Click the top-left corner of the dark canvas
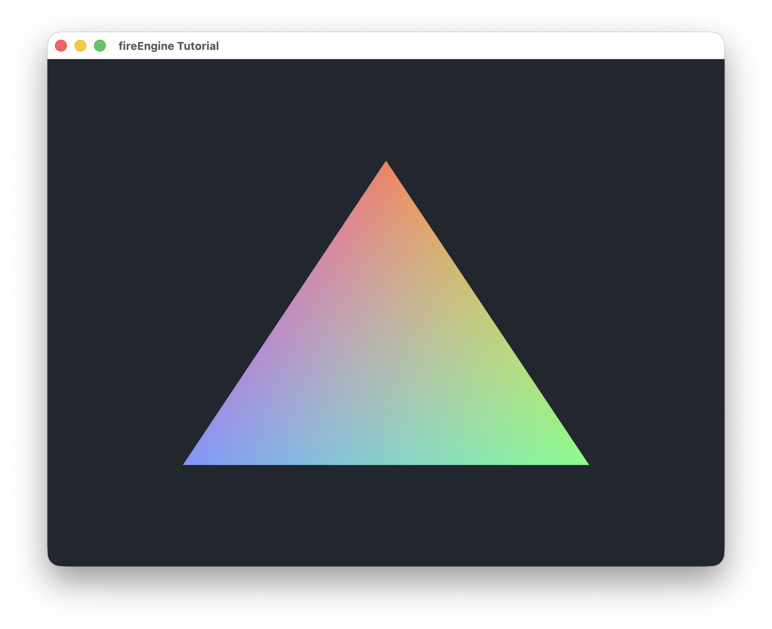This screenshot has width=772, height=629. (x=50, y=62)
